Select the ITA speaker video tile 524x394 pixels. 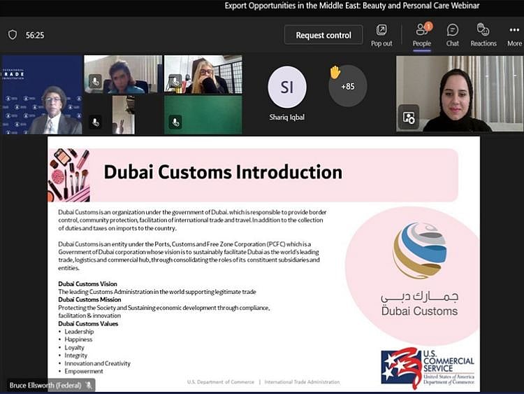(42, 94)
